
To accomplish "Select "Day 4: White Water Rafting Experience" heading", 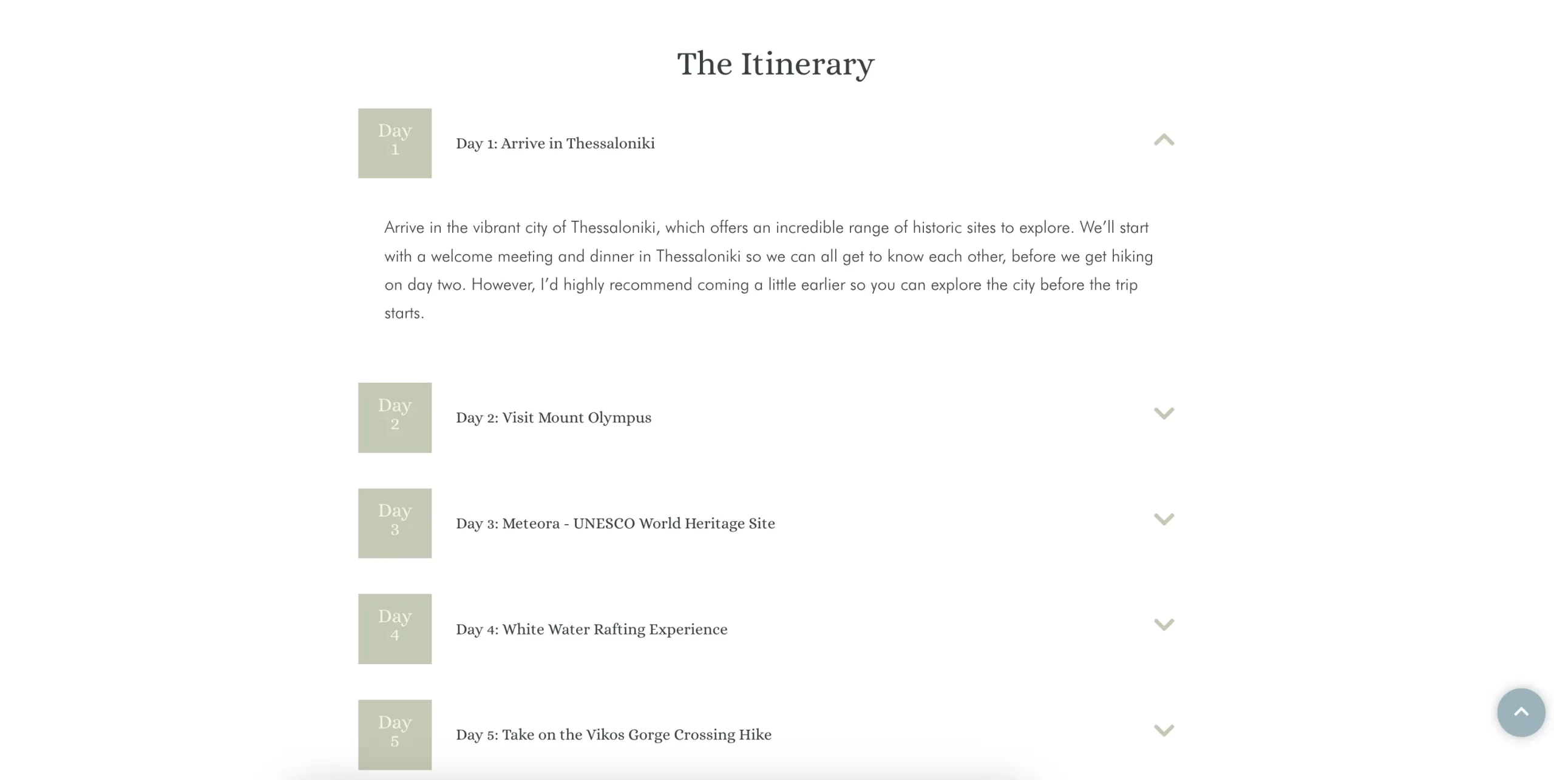I will [x=591, y=630].
